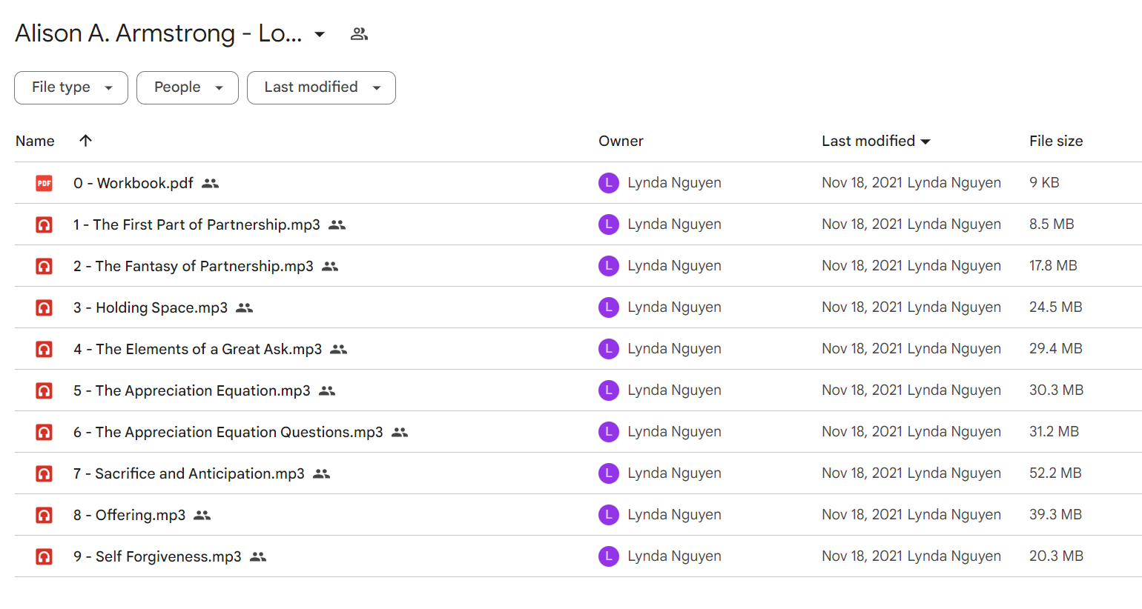Click owner Lynda Nguyen in Great Ask row
1142x609 pixels.
click(674, 349)
